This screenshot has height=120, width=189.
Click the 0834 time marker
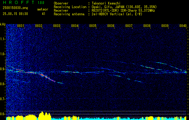tap(75, 25)
